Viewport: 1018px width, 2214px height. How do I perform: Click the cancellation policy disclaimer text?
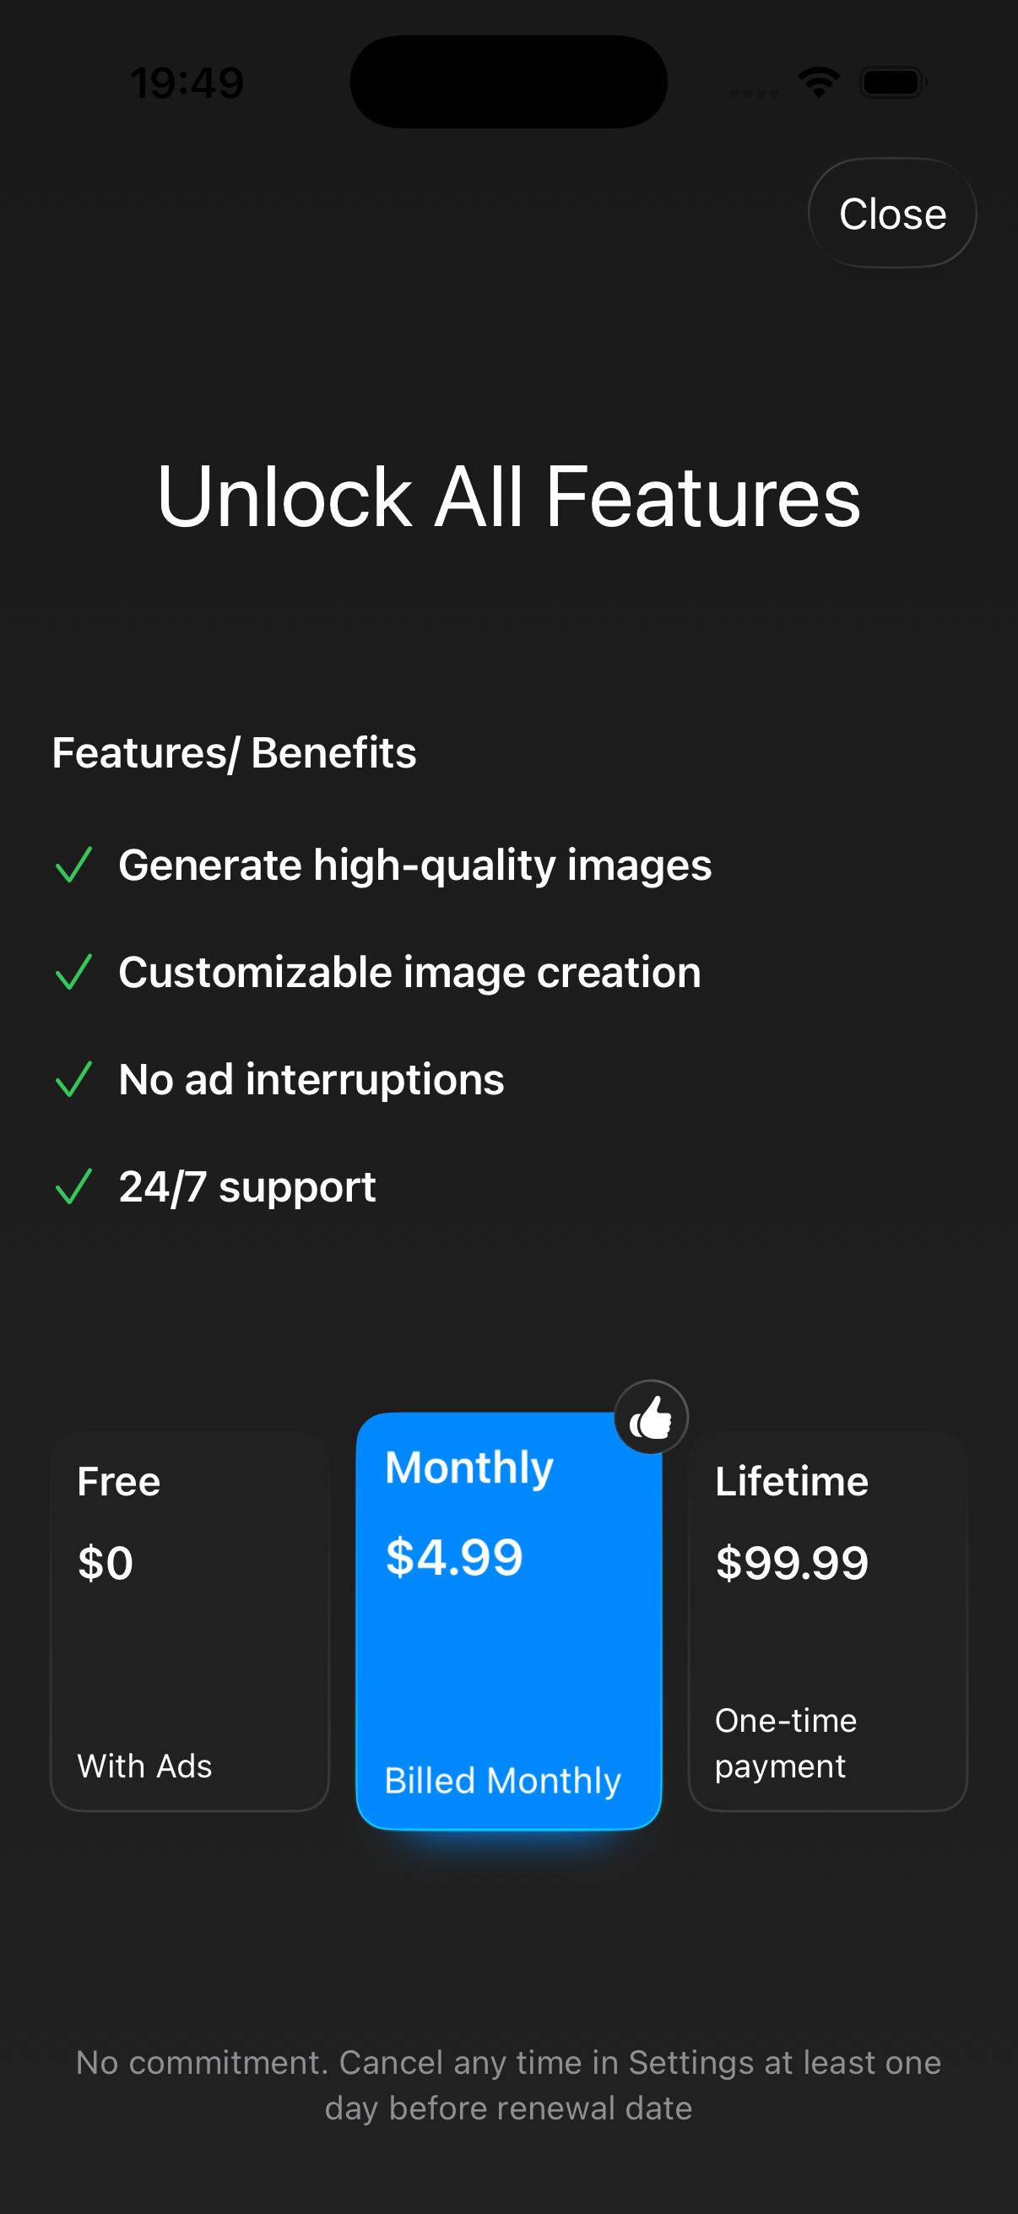(508, 2084)
